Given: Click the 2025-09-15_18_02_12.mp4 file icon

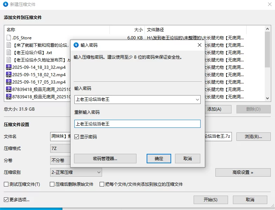Looking at the screenshot, I should pos(9,74).
